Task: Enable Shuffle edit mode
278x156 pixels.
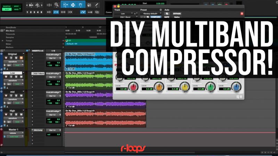Action: coord(7,6)
